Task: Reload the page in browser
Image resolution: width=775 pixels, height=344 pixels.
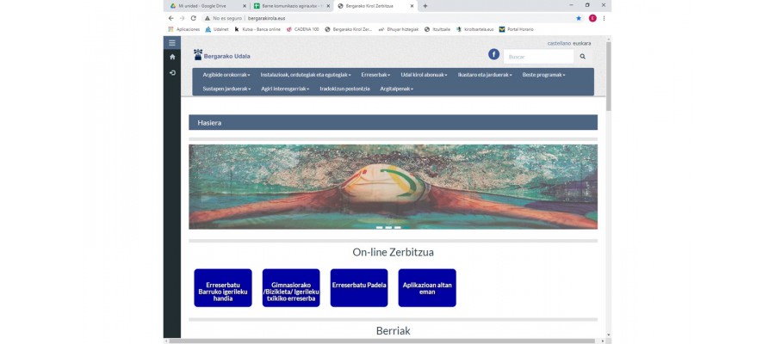Action: (194, 18)
